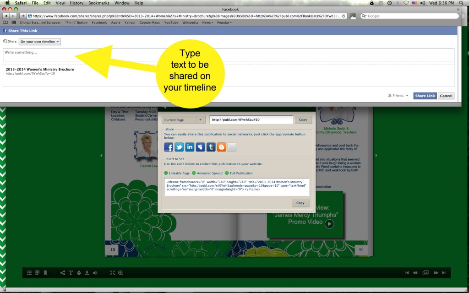Open the Help menu
469x293 pixels.
[x=139, y=3]
